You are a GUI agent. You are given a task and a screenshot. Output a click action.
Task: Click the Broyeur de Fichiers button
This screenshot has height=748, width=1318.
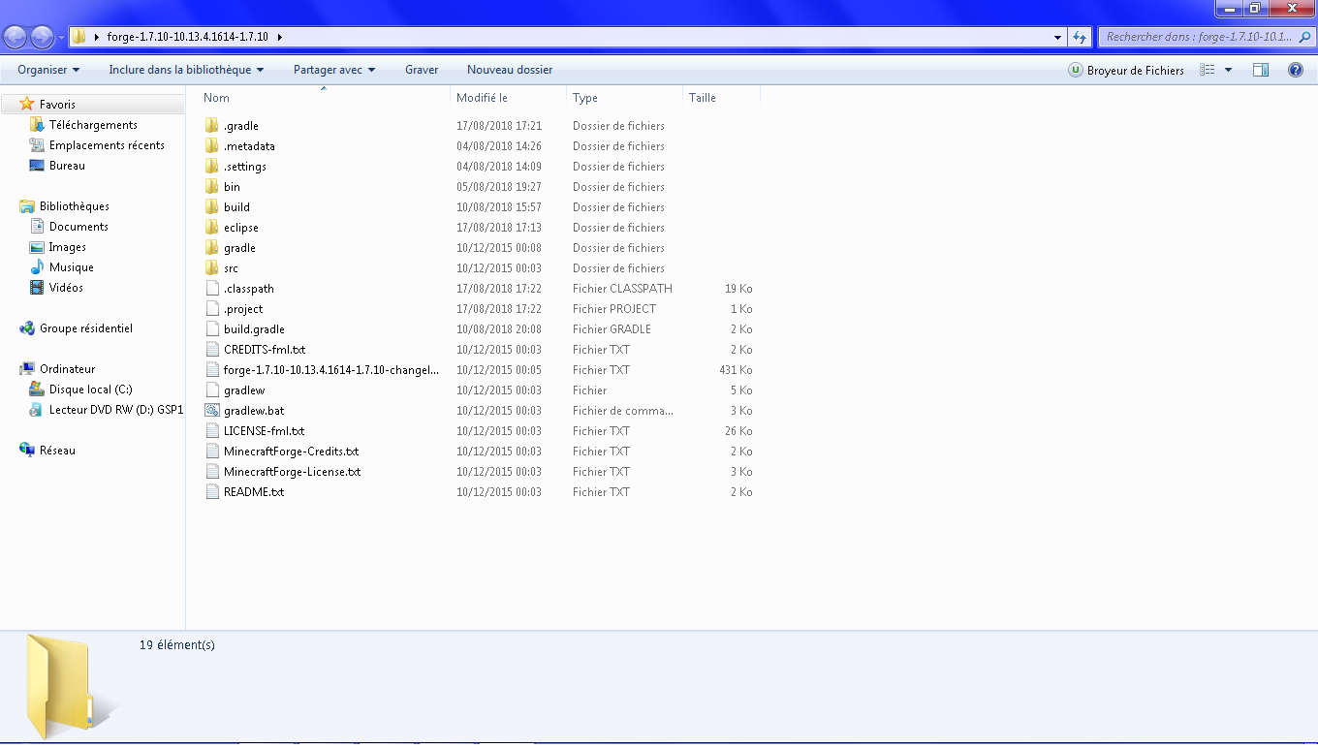point(1126,70)
